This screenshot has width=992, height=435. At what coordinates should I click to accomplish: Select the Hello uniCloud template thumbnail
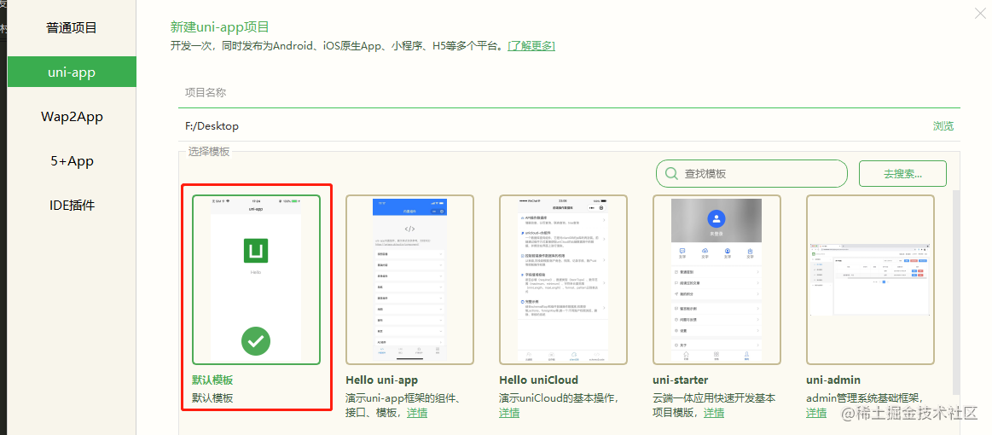[563, 280]
